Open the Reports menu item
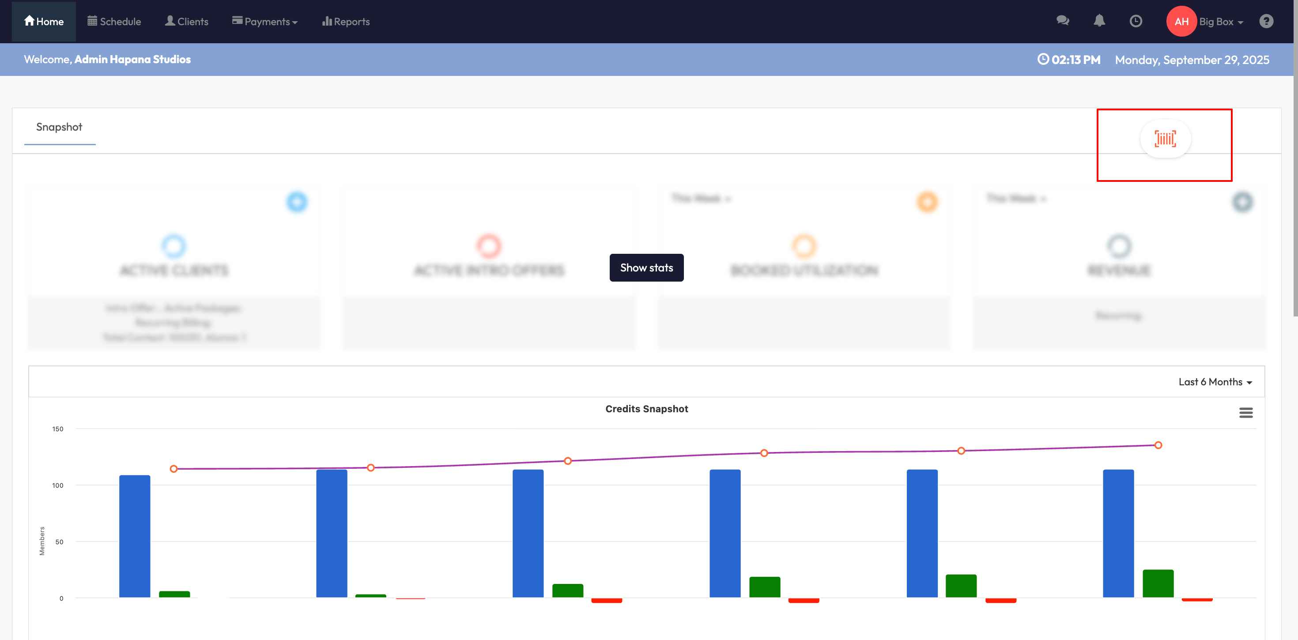The width and height of the screenshot is (1298, 640). click(346, 22)
